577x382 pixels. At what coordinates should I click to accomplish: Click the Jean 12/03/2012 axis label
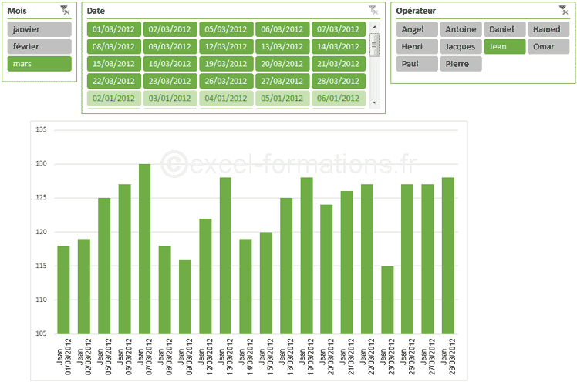(205, 357)
